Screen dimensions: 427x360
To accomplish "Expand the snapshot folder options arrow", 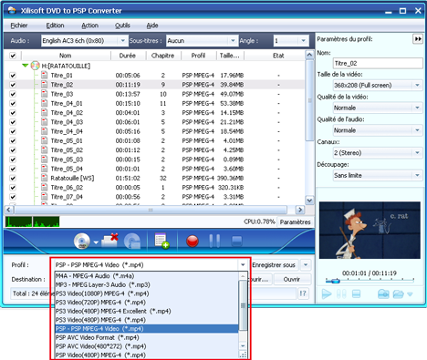I will click(x=410, y=294).
